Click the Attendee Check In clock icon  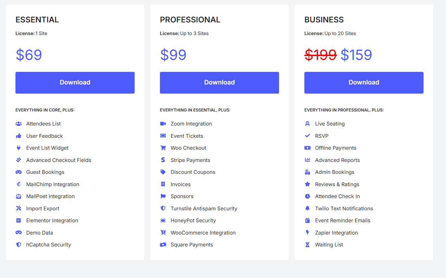pos(308,196)
